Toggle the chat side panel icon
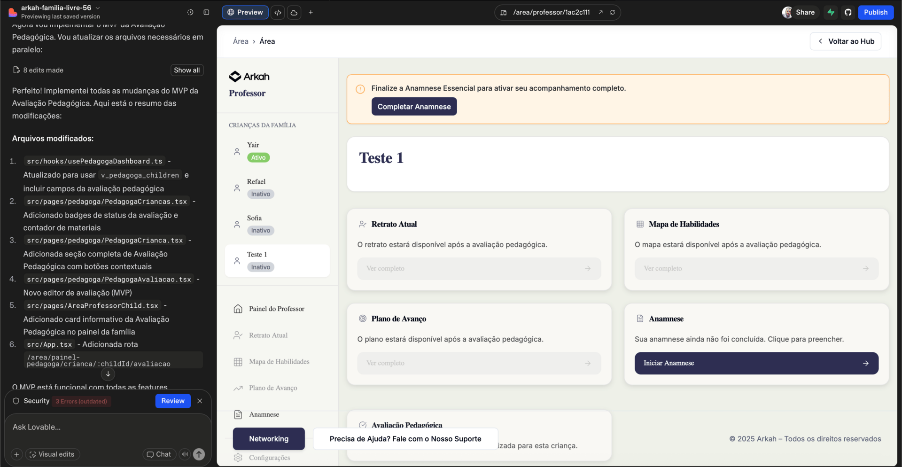The image size is (902, 467). coord(206,12)
